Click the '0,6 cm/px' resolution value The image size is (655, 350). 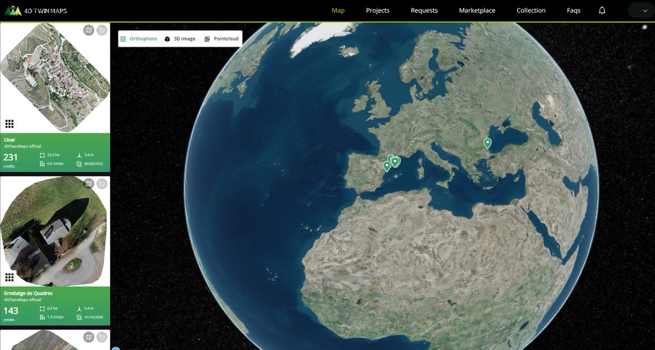55,164
